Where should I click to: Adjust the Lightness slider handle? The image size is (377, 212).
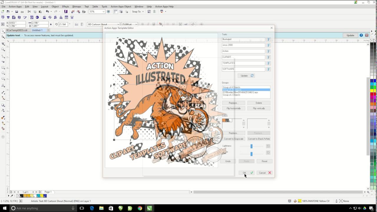click(252, 146)
